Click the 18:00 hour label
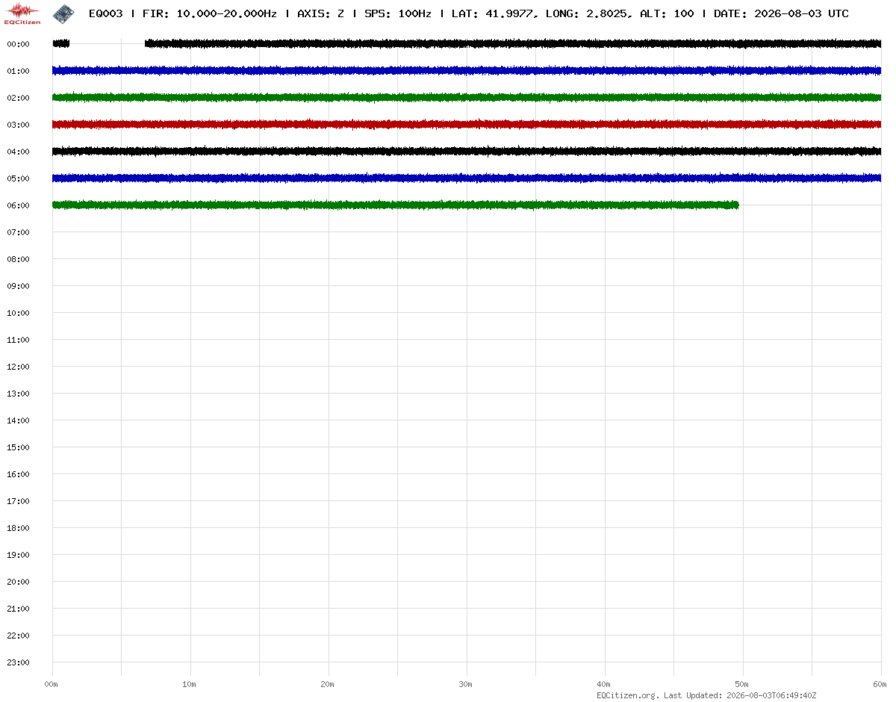Viewport: 896px width, 702px height. click(18, 528)
